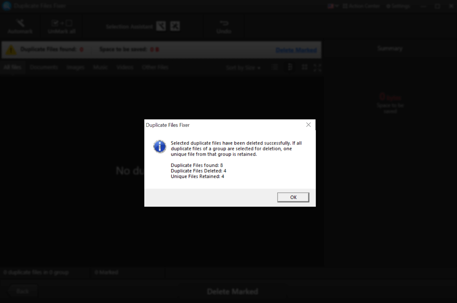Screen dimensions: 457x303
Task: Click the Back button at the bottom
Action: tap(23, 291)
